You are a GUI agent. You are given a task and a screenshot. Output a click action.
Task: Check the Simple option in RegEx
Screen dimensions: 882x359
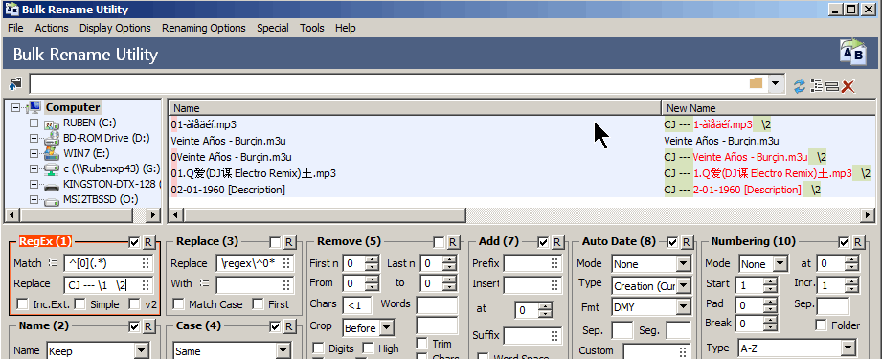tap(79, 304)
